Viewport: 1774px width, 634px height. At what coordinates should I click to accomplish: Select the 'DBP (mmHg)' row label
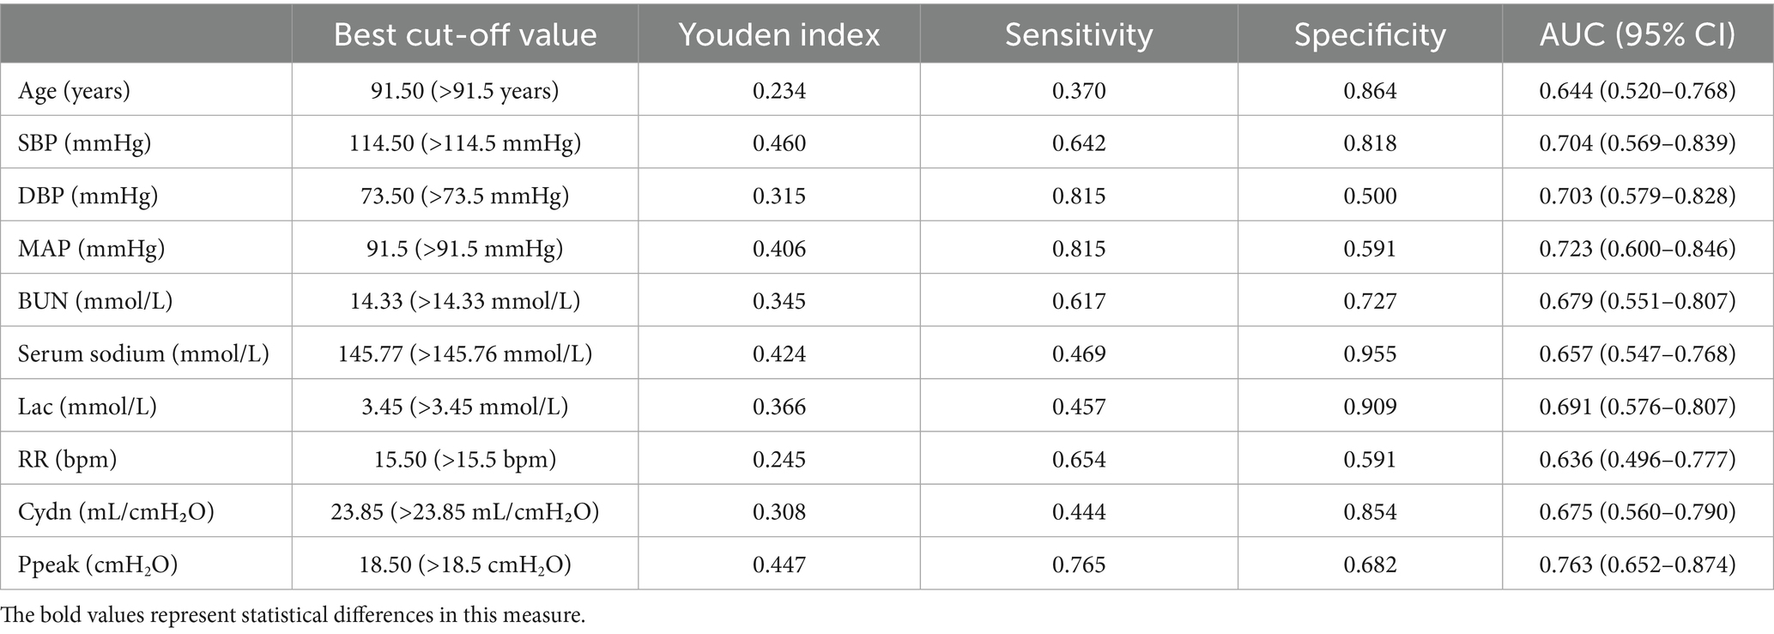(x=88, y=196)
